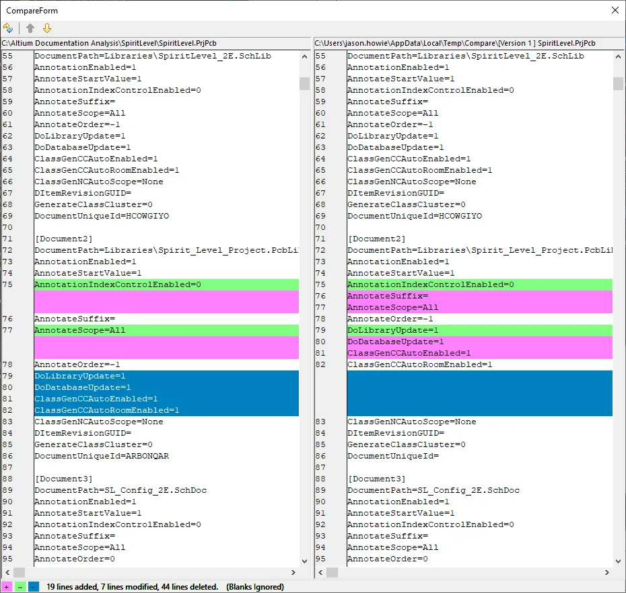This screenshot has width=626, height=593.
Task: Click right pane horizontal scrollbar right arrow
Action: [x=606, y=573]
